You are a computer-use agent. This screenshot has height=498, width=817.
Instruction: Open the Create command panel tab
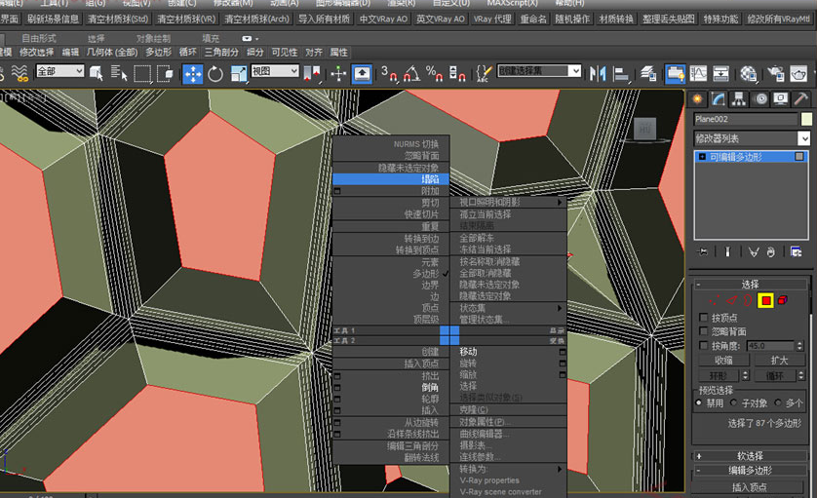(x=697, y=99)
